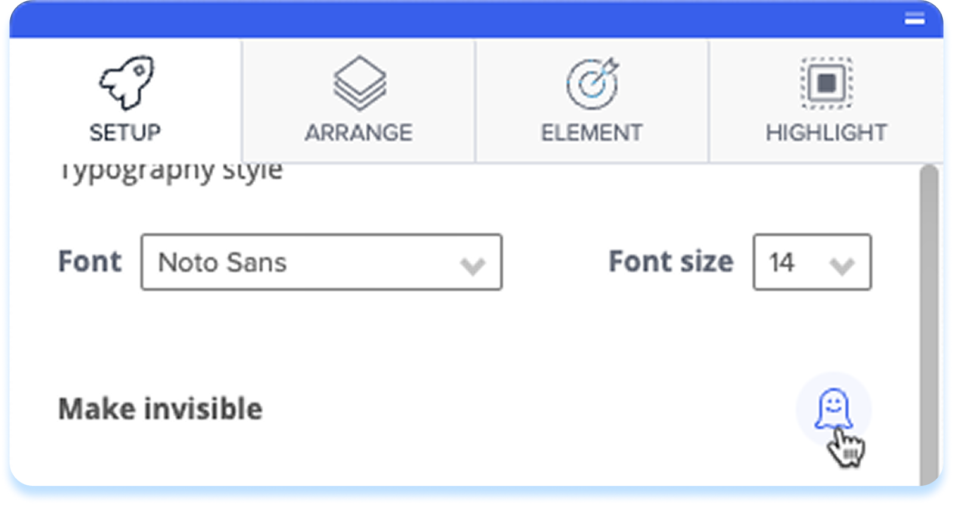Click the panel menu icon in blue header

click(914, 19)
